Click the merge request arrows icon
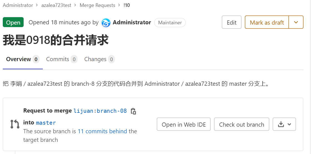 15,124
